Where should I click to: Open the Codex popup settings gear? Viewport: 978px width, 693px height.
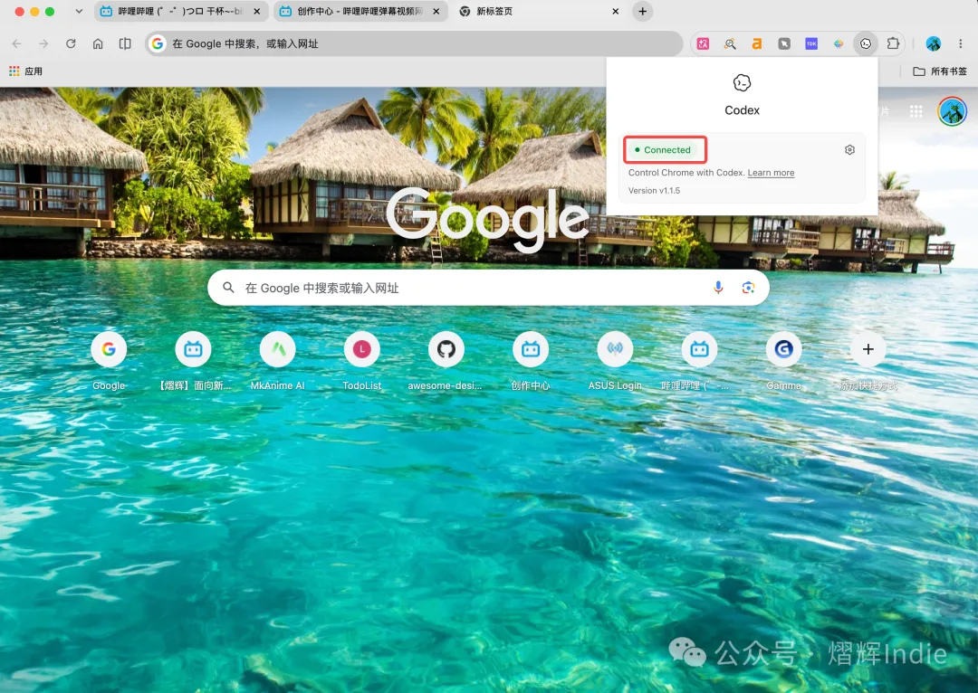(849, 149)
